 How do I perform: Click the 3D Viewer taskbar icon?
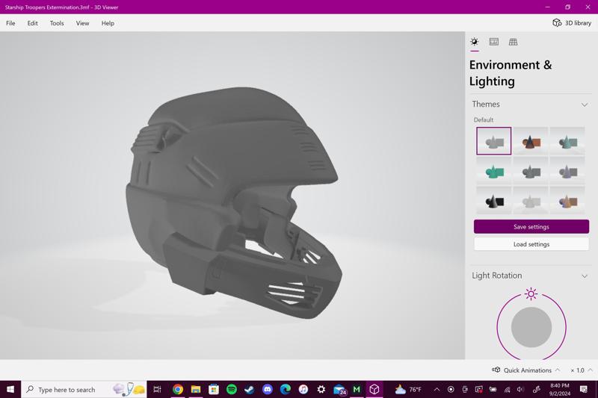tap(374, 389)
